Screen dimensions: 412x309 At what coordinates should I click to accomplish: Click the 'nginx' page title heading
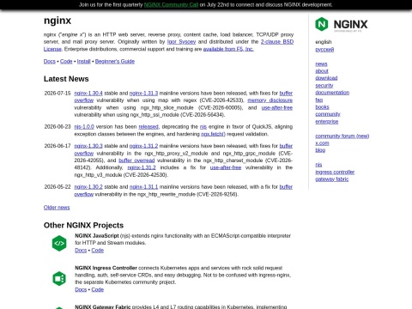coord(58,21)
